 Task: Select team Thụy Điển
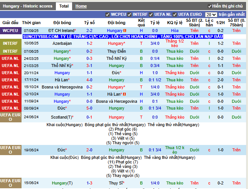pos(117,51)
